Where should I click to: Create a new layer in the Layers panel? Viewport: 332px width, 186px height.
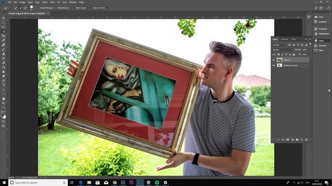[302, 140]
